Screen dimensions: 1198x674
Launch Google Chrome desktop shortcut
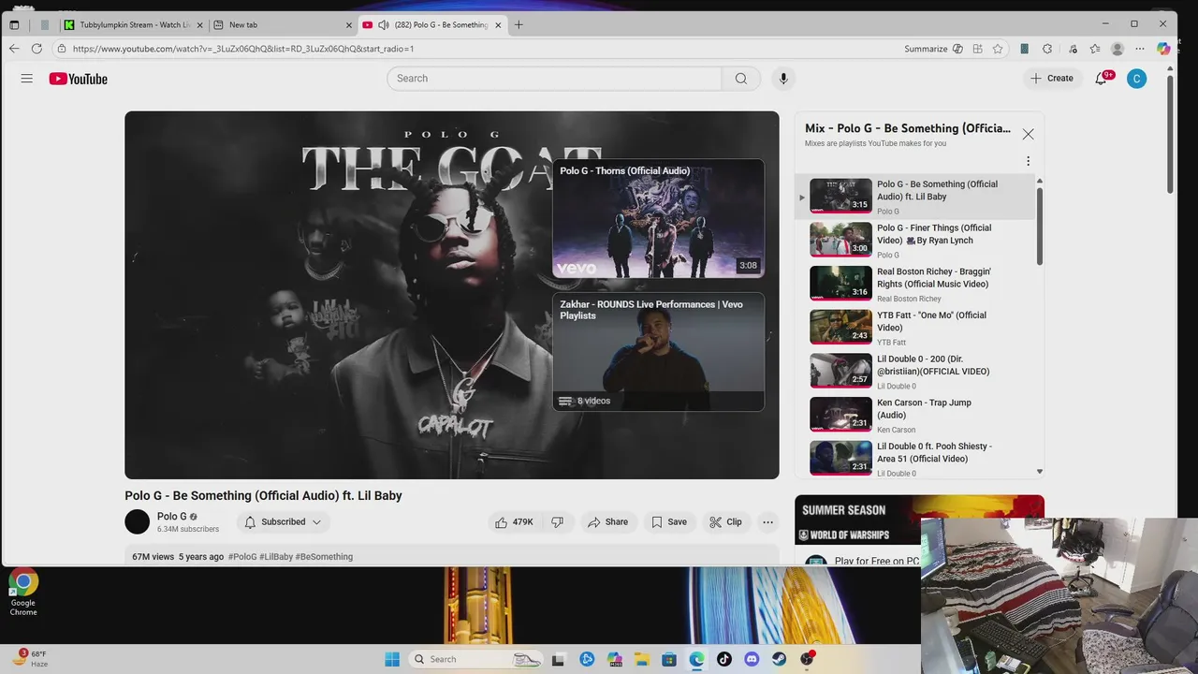coord(23,593)
